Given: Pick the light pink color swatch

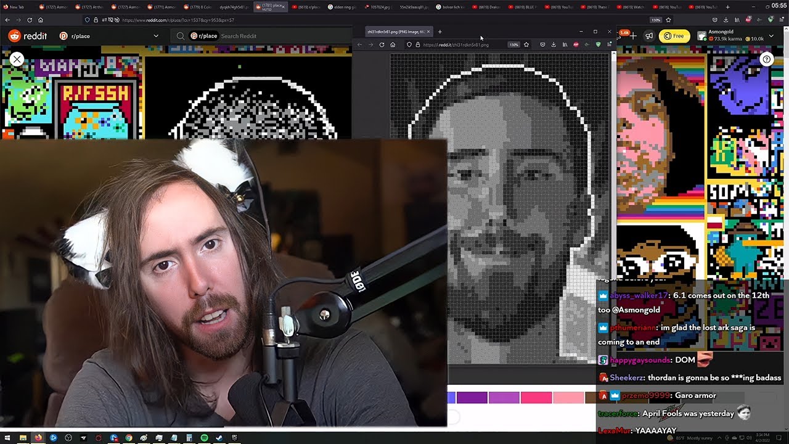Looking at the screenshot, I should [x=568, y=398].
